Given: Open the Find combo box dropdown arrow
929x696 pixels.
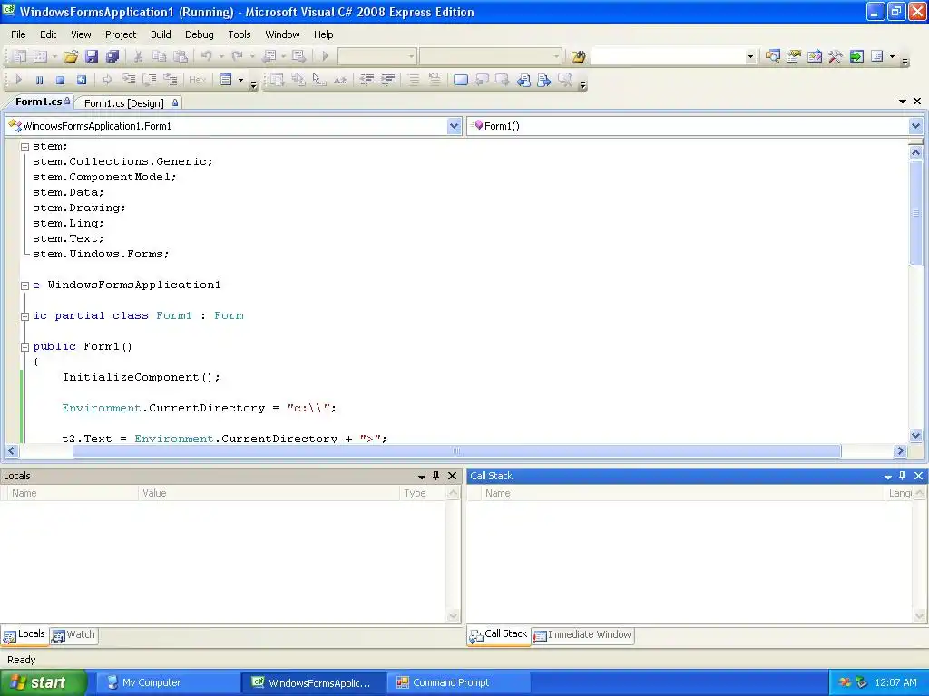Looking at the screenshot, I should [x=750, y=57].
